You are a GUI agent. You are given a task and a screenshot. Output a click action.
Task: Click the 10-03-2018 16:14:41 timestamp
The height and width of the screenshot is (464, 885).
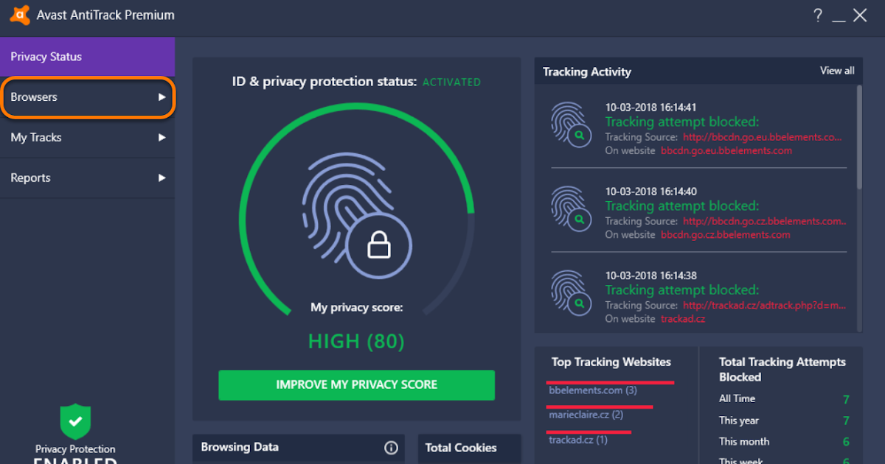click(651, 108)
